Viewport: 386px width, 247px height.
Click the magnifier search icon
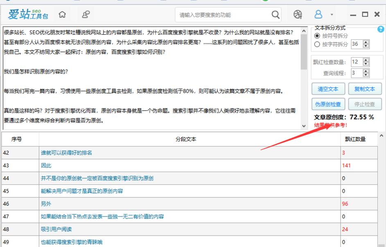276,15
